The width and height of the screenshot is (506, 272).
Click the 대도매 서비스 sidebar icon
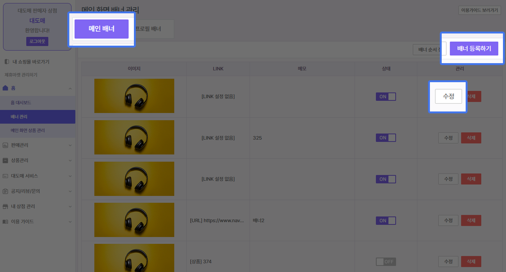coord(5,176)
